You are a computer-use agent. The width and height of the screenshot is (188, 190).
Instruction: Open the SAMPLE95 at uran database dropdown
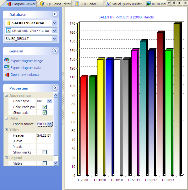coord(55,23)
